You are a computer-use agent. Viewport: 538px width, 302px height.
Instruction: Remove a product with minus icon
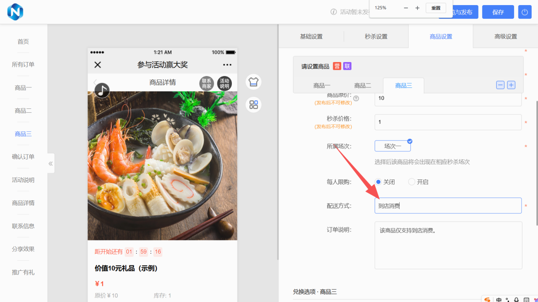500,85
